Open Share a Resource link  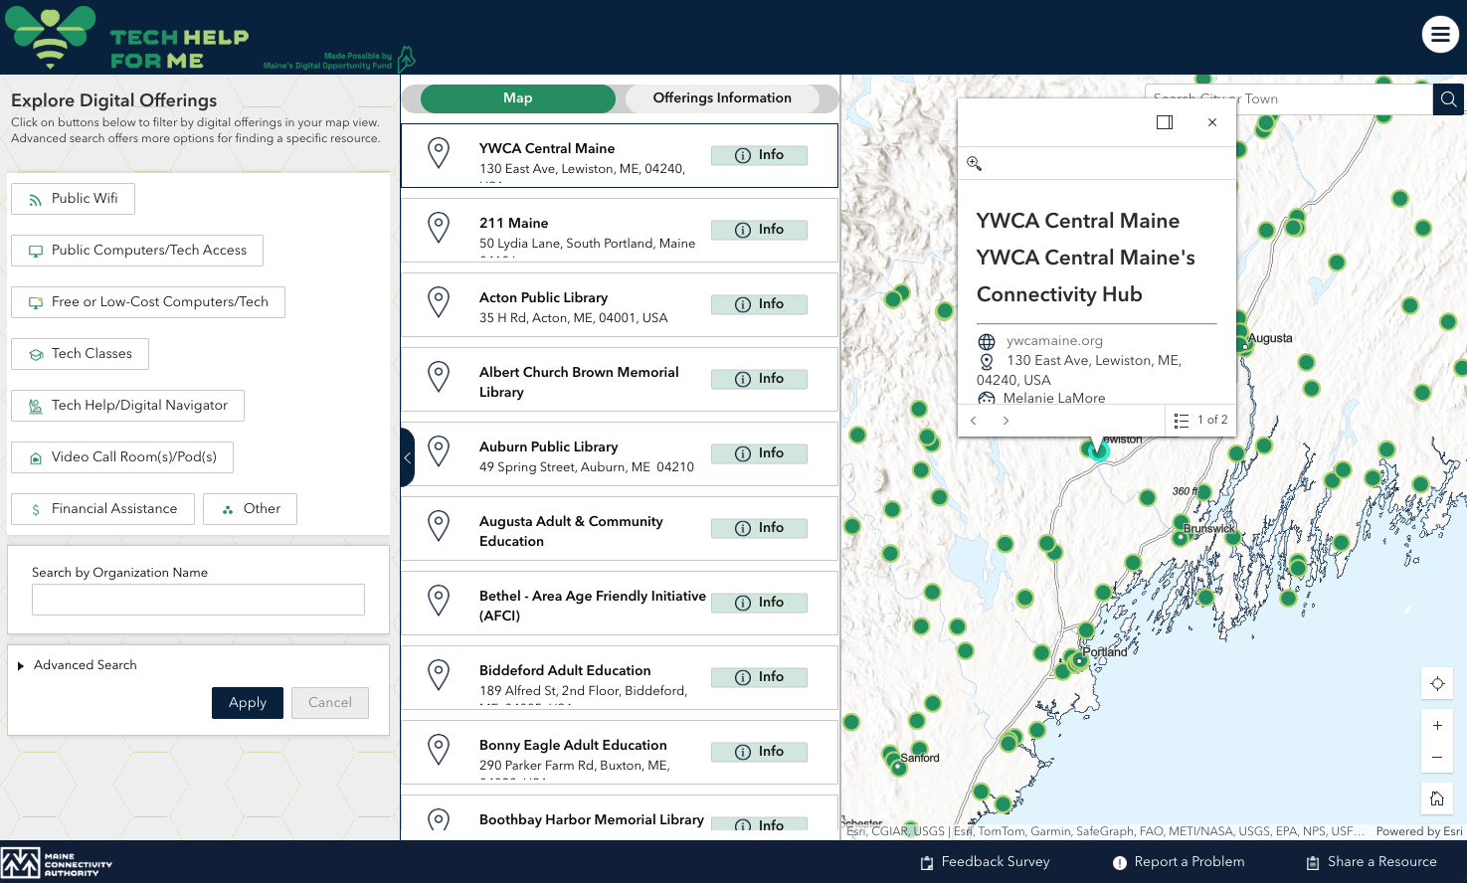point(1372,862)
